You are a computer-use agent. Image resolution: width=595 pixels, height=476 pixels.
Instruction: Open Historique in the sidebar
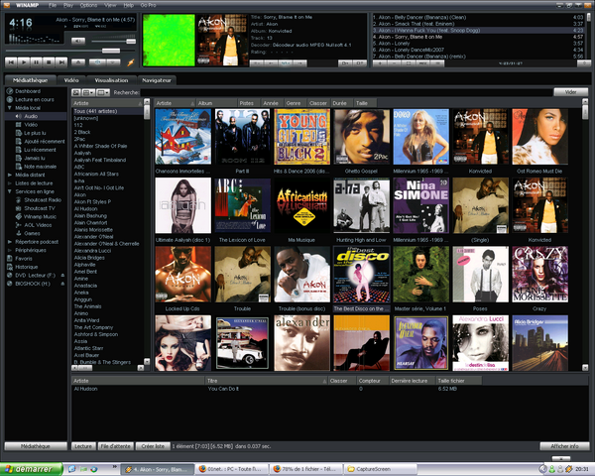22,267
